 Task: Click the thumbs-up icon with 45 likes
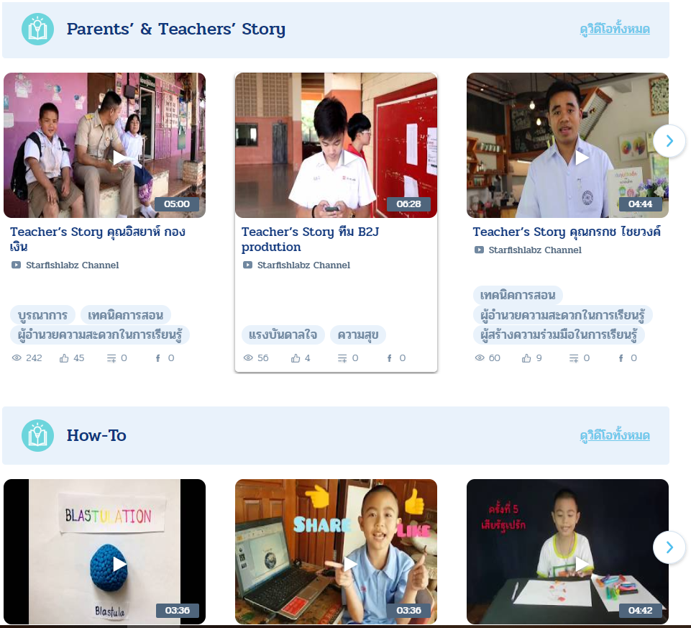(x=64, y=358)
